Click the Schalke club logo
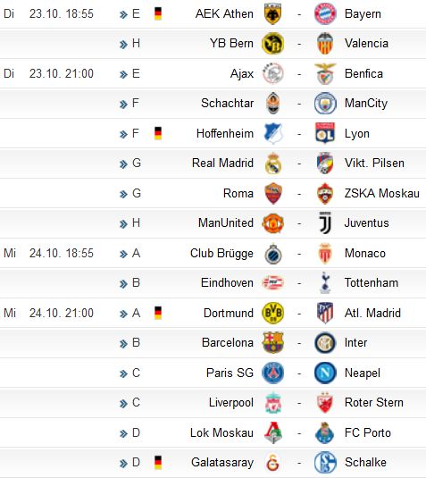The image size is (426, 478). tap(325, 463)
